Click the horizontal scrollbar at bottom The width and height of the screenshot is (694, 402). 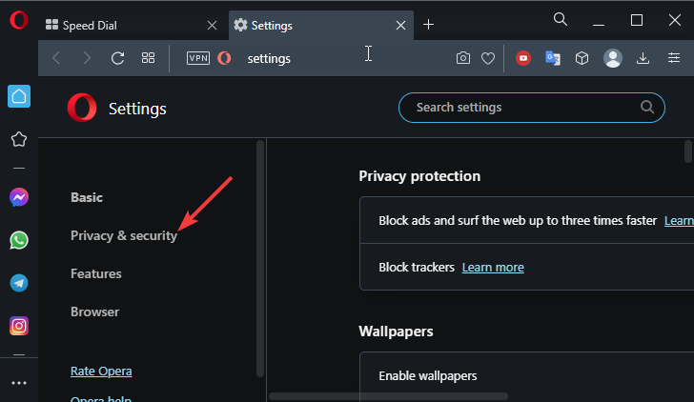click(388, 396)
